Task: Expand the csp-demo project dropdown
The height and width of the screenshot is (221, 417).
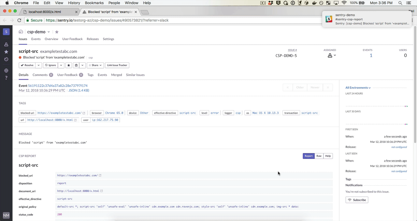Action: point(49,32)
